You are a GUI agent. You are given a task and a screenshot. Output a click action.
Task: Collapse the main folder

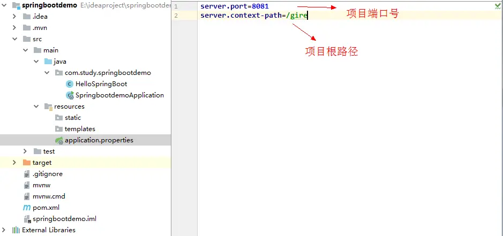(x=25, y=50)
